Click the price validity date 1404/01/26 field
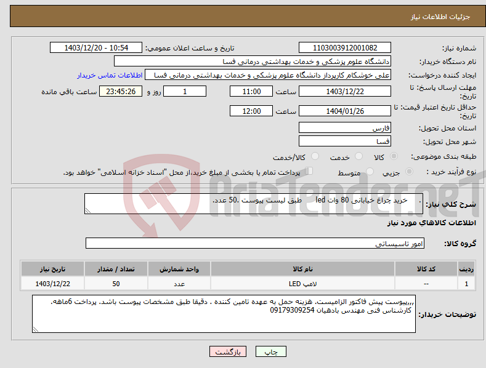Viewport: 486px width, 368px height. 345,111
